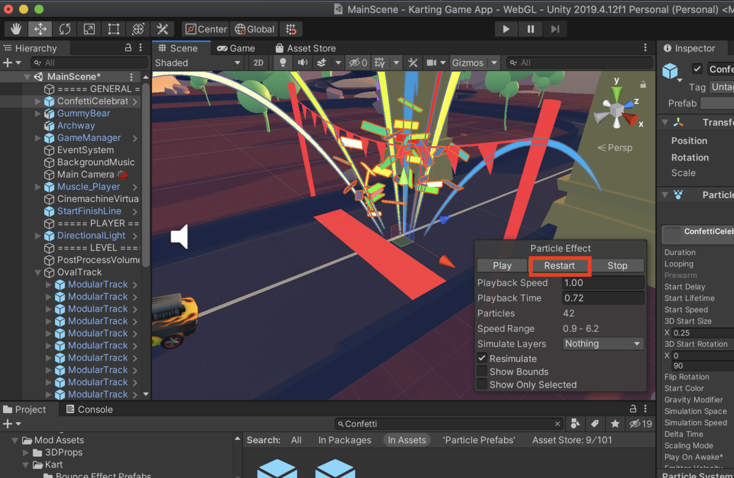Toggle 2D view mode

click(x=259, y=62)
